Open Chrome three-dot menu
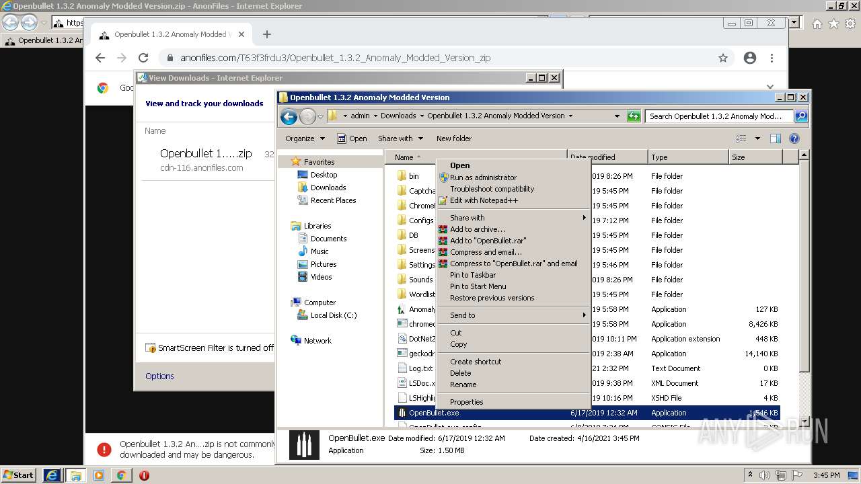This screenshot has height=484, width=861. (772, 58)
